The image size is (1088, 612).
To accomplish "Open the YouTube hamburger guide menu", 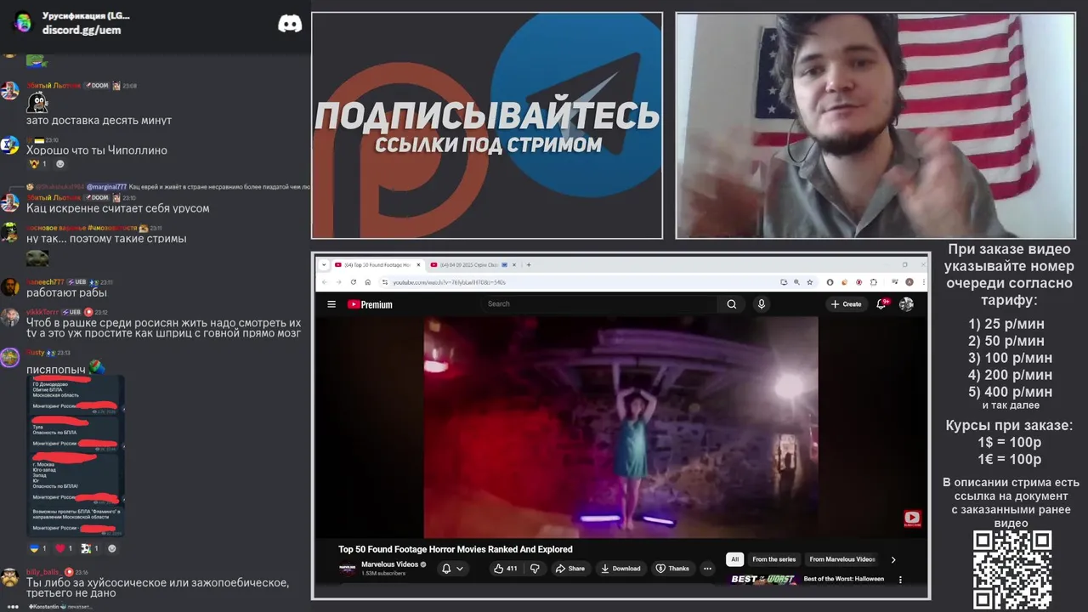I will pyautogui.click(x=331, y=304).
